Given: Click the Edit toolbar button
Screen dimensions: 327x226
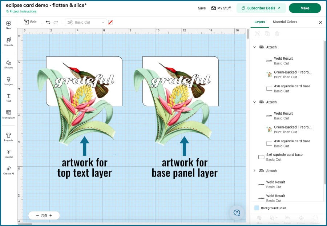Looking at the screenshot, I should 31,22.
